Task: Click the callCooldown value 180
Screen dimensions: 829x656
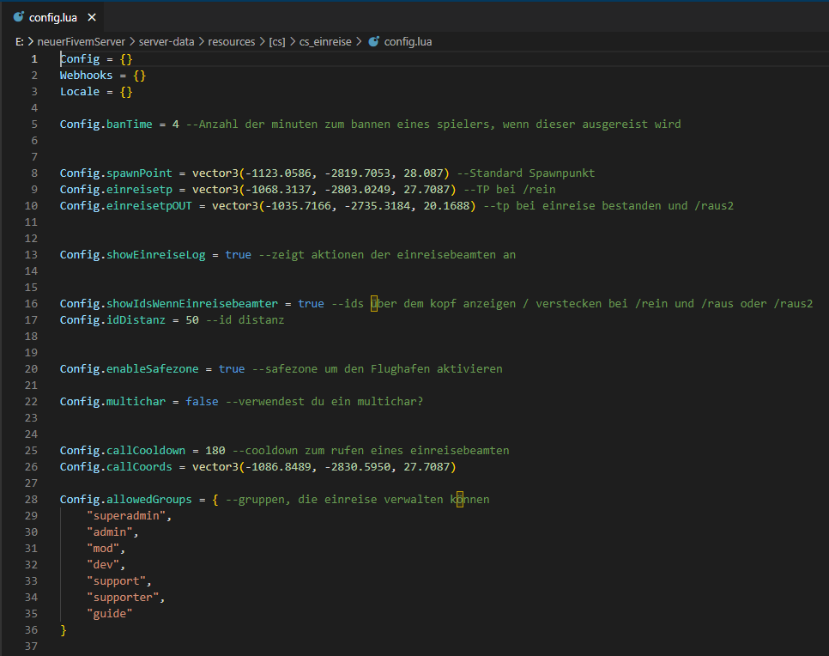Action: (215, 450)
